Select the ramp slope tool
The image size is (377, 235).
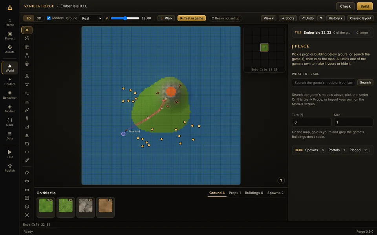tap(27, 127)
